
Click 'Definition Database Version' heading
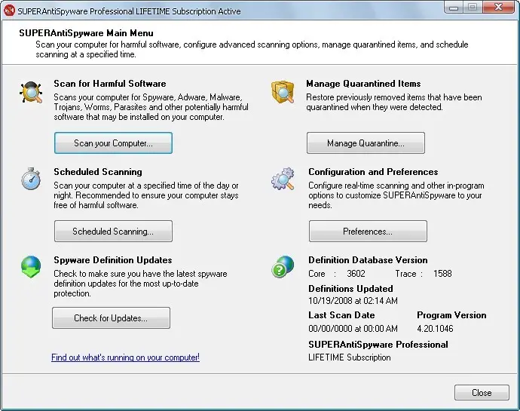[x=368, y=260]
